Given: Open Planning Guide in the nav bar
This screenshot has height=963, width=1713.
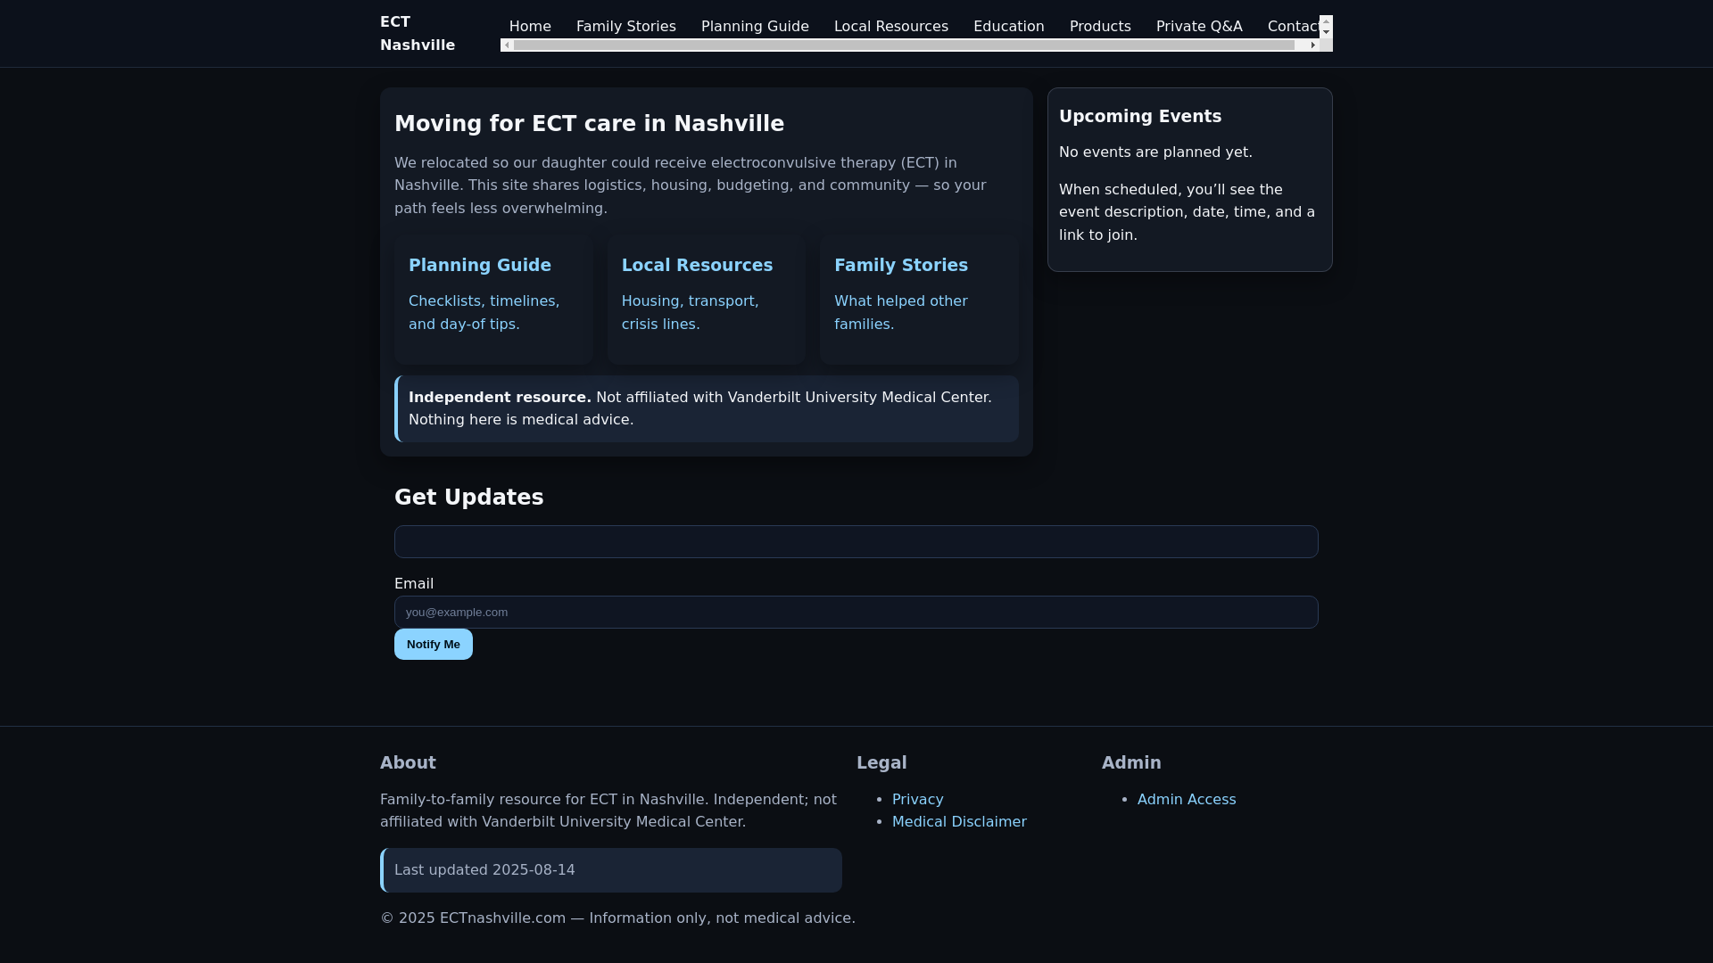Looking at the screenshot, I should click(x=755, y=27).
